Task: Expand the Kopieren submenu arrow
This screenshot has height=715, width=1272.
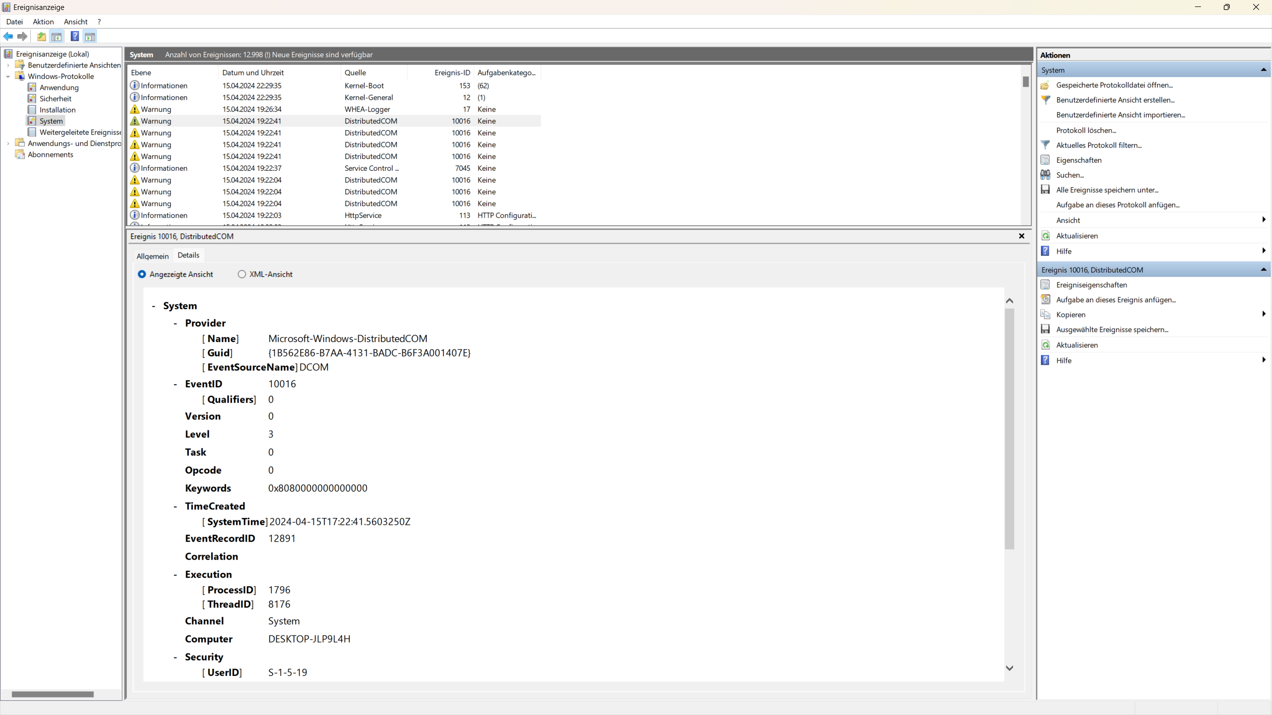Action: tap(1263, 314)
